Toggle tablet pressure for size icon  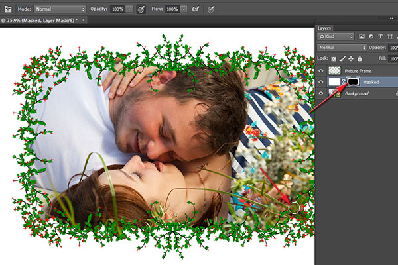[x=211, y=9]
